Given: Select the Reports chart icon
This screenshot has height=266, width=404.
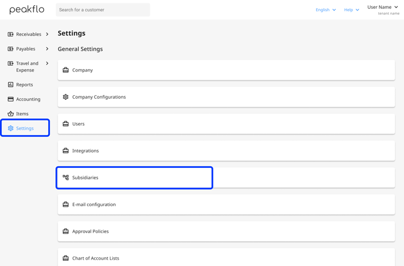Looking at the screenshot, I should pyautogui.click(x=11, y=85).
